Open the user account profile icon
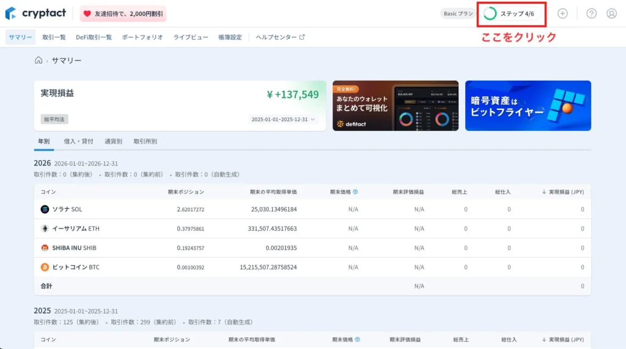 (611, 13)
